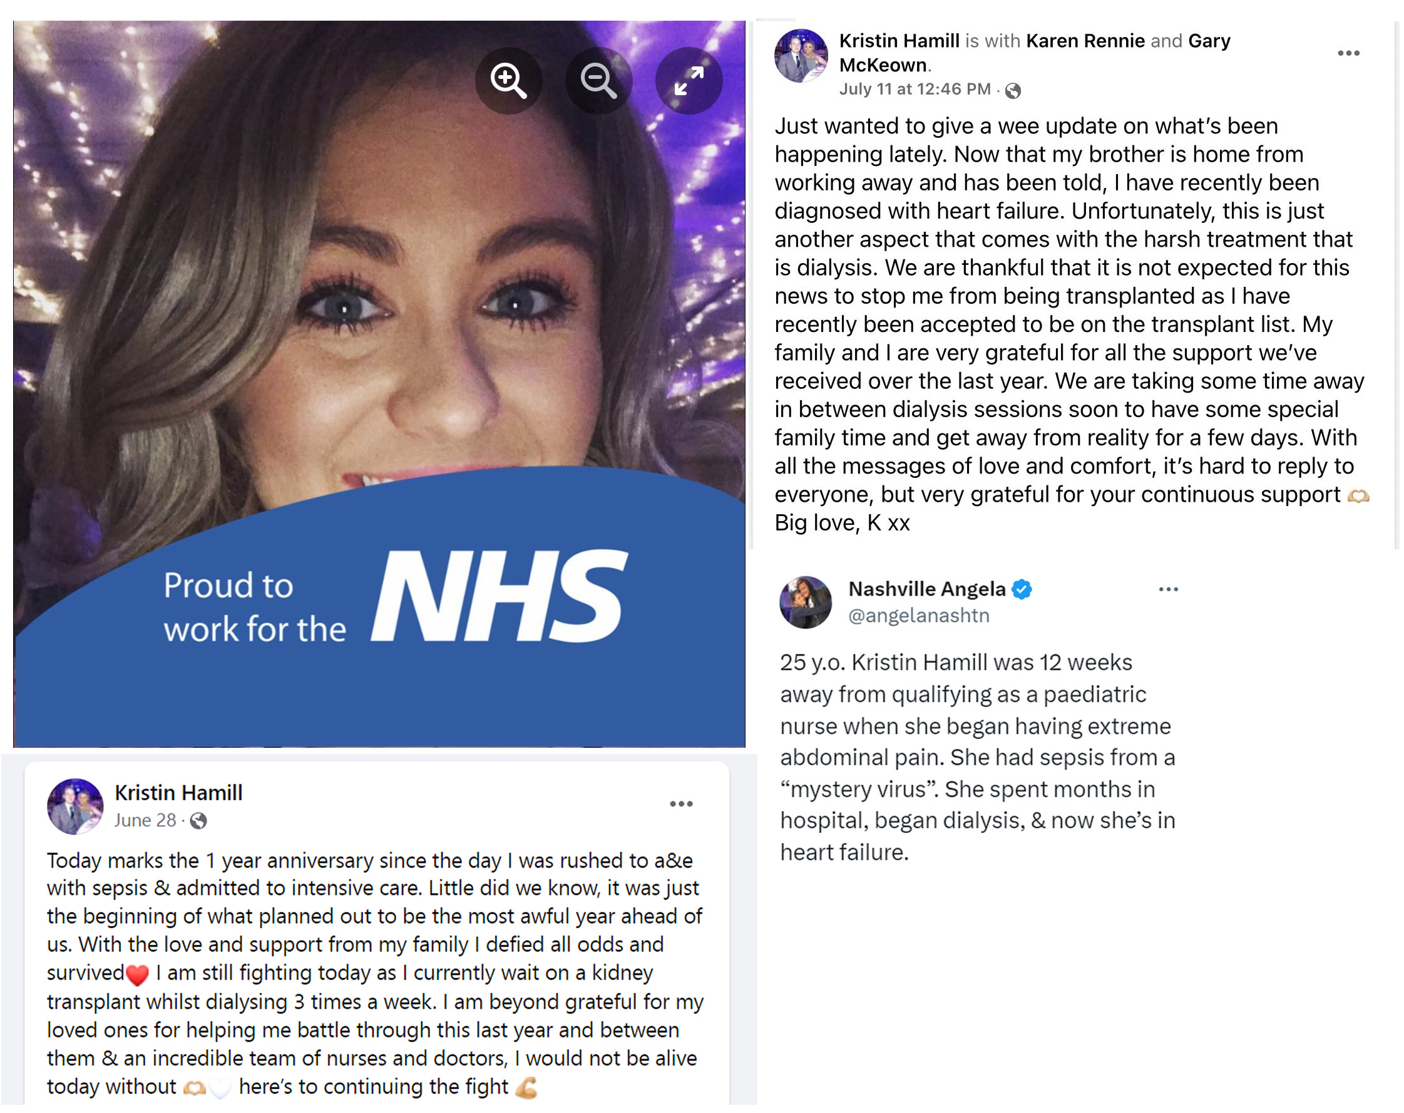This screenshot has width=1404, height=1113.
Task: Open Kristin Hamill name link in July post
Action: click(899, 41)
